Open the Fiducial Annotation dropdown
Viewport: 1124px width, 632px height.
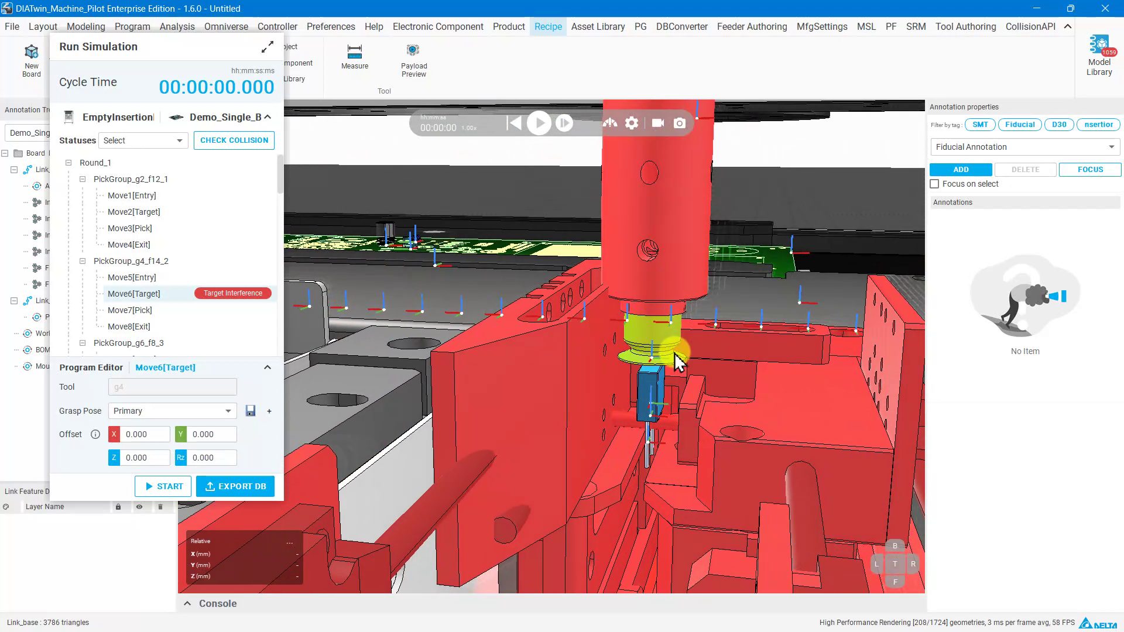(1025, 147)
